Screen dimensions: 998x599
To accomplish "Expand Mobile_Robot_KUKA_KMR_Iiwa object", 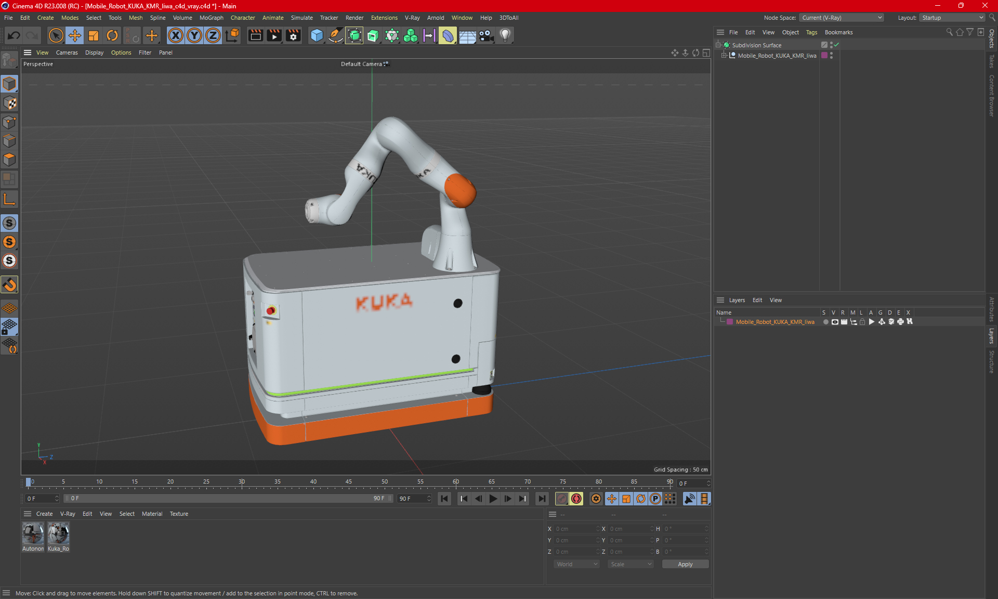I will 724,55.
